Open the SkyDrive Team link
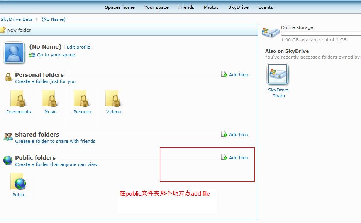This screenshot has width=361, height=223. click(x=278, y=93)
